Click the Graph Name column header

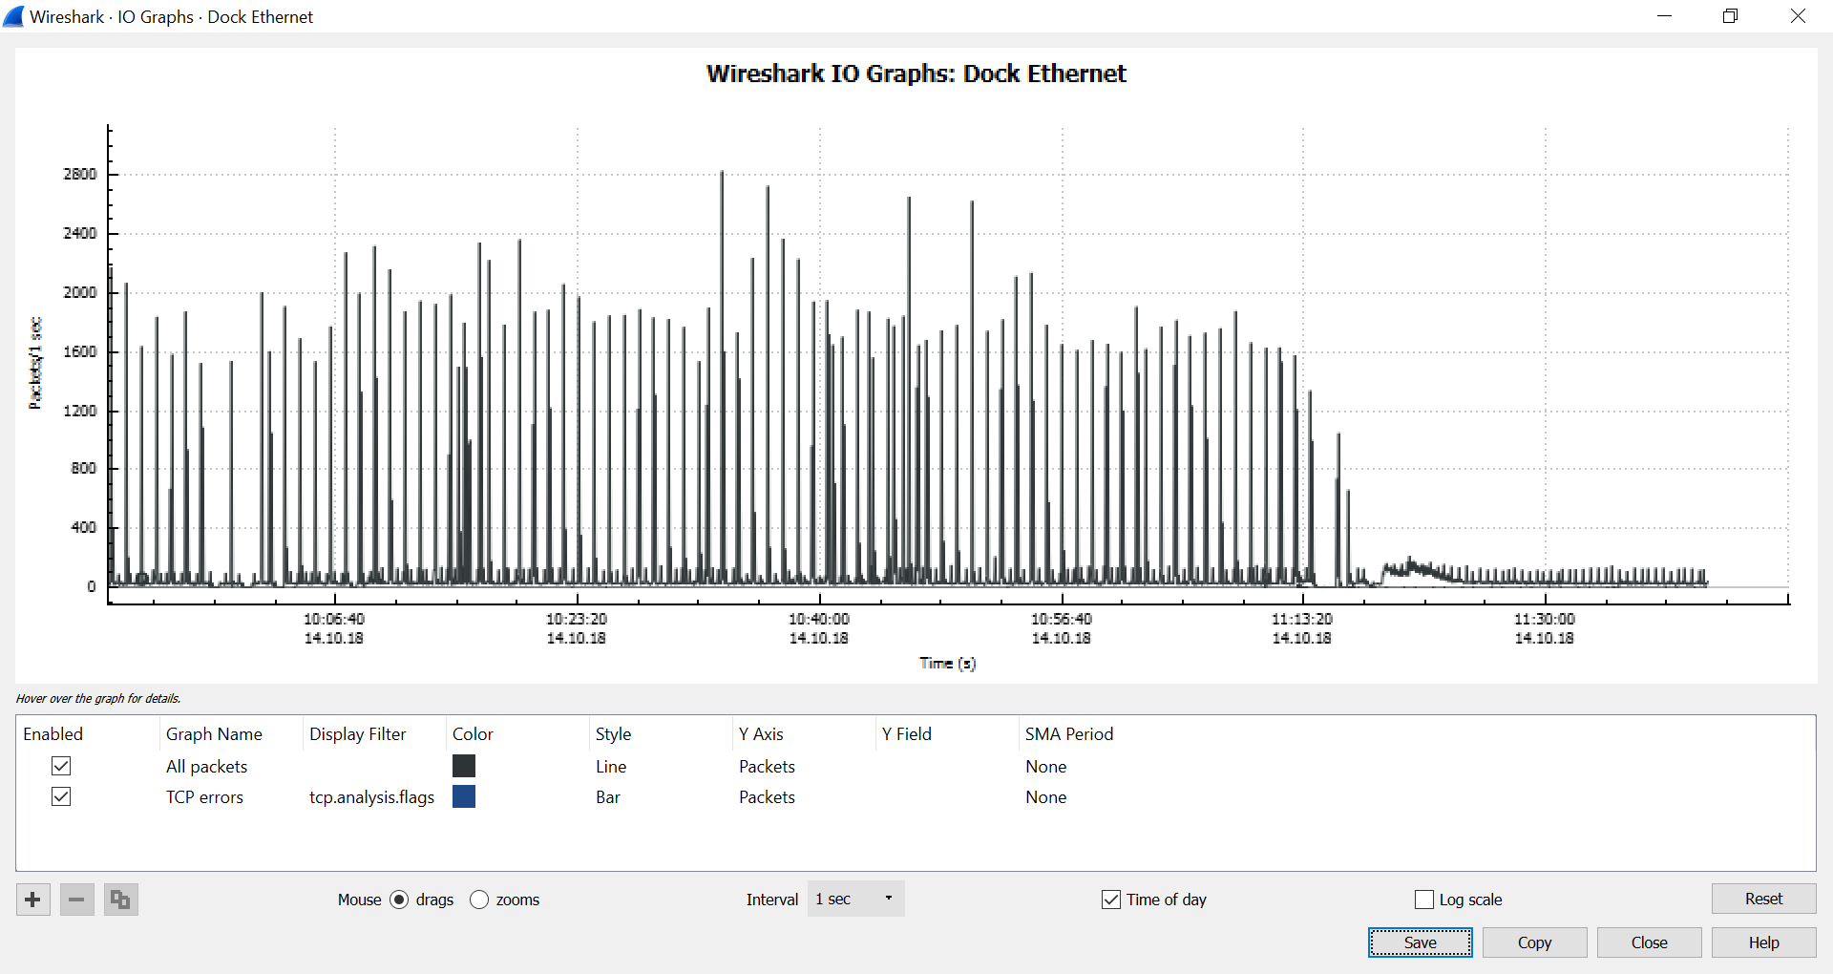(214, 734)
